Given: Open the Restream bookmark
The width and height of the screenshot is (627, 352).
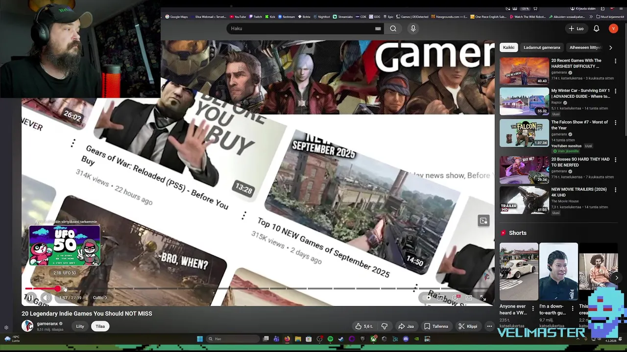Looking at the screenshot, I should 287,17.
